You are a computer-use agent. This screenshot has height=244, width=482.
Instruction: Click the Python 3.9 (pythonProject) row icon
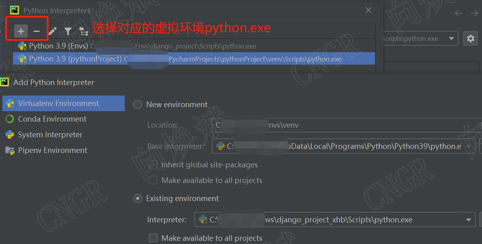tap(23, 59)
